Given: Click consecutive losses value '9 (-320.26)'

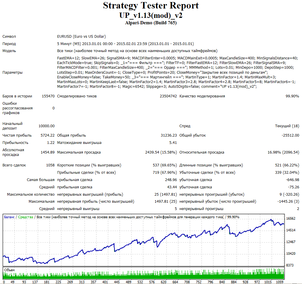Looking at the screenshot, I should click(289, 195).
